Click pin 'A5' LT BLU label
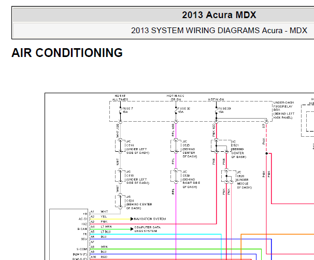 click(101, 232)
